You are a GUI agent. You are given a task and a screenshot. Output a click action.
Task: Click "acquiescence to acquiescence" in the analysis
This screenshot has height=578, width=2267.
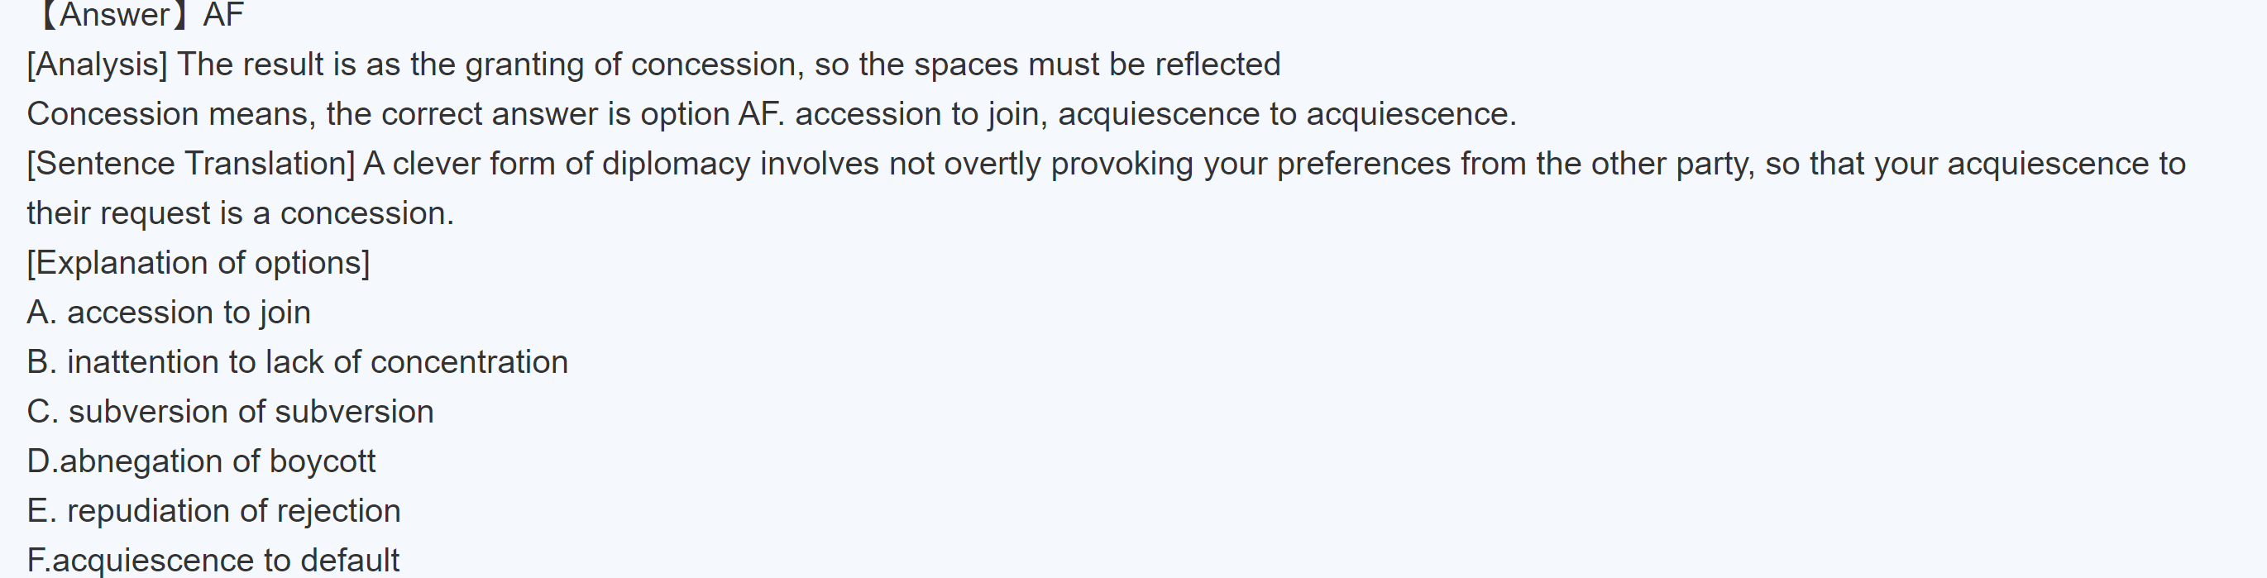coord(1287,114)
